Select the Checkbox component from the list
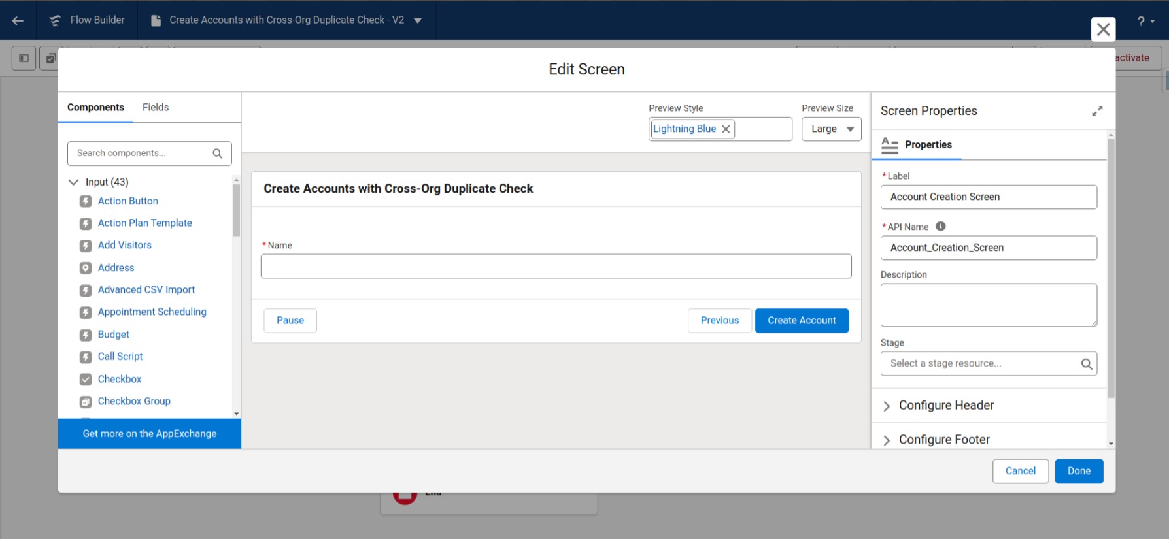Image resolution: width=1169 pixels, height=539 pixels. [119, 379]
